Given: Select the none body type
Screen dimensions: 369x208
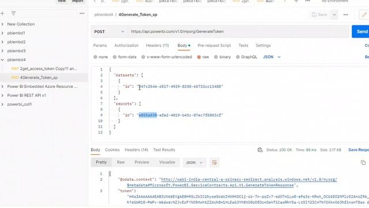Looking at the screenshot, I should [x=100, y=57].
